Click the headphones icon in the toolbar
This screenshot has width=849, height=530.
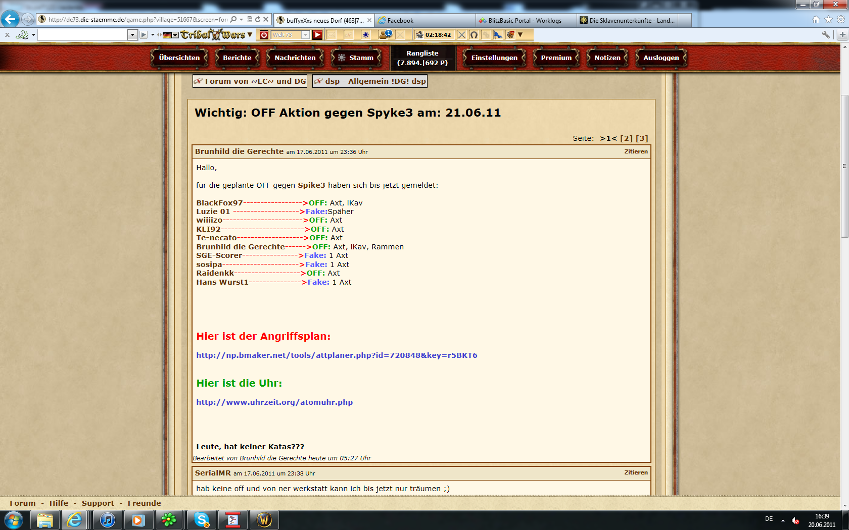[474, 35]
